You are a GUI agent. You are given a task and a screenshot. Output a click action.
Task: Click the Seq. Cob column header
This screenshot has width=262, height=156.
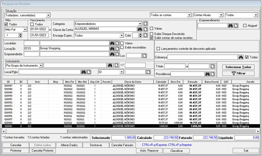[x=95, y=82]
